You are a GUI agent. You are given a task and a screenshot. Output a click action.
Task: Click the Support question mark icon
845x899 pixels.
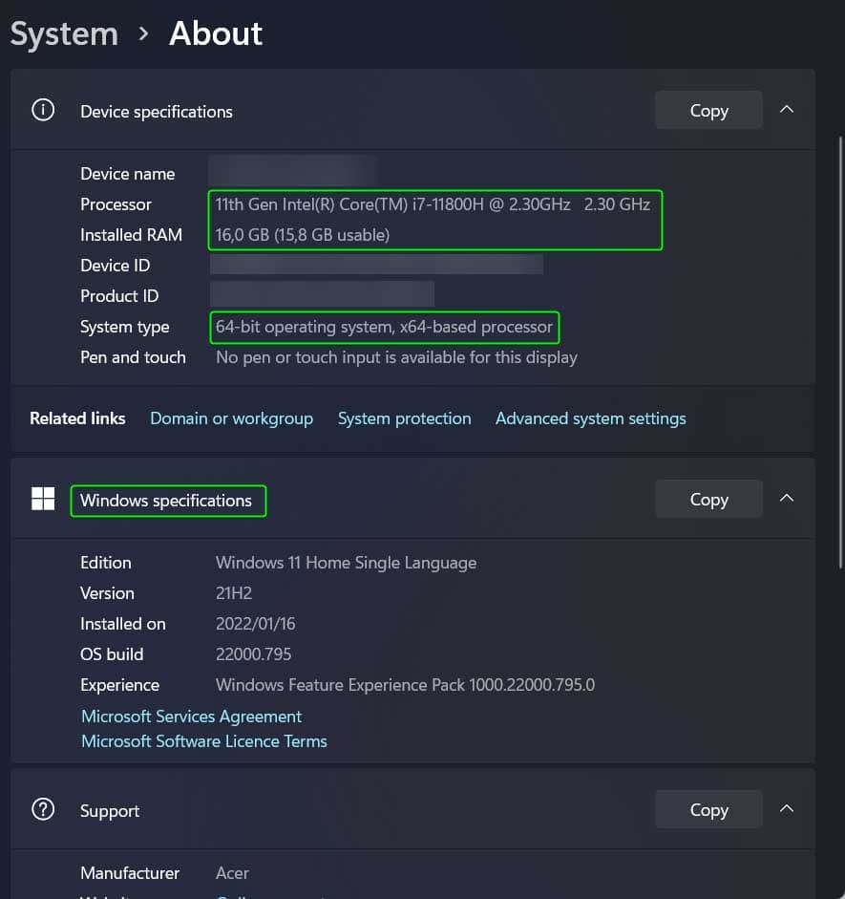coord(43,809)
